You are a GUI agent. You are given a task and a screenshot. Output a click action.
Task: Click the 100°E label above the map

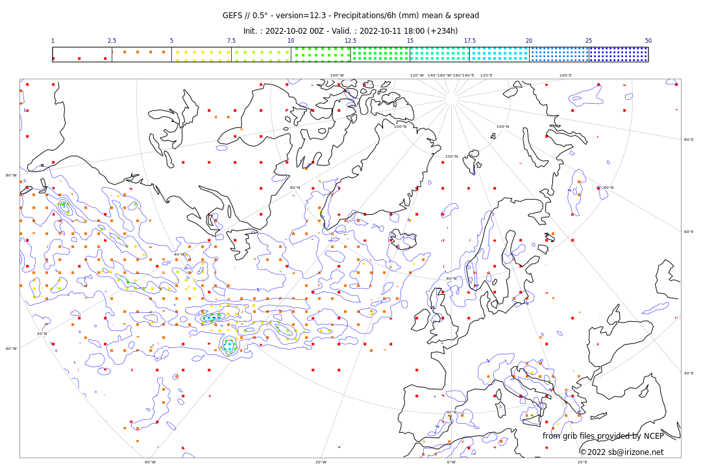(565, 75)
